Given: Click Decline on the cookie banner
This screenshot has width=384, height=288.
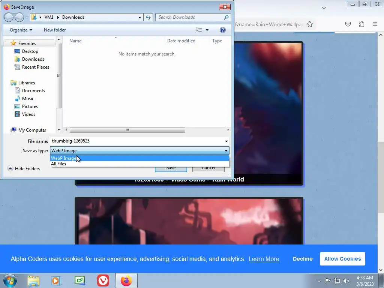Looking at the screenshot, I should coord(303,259).
